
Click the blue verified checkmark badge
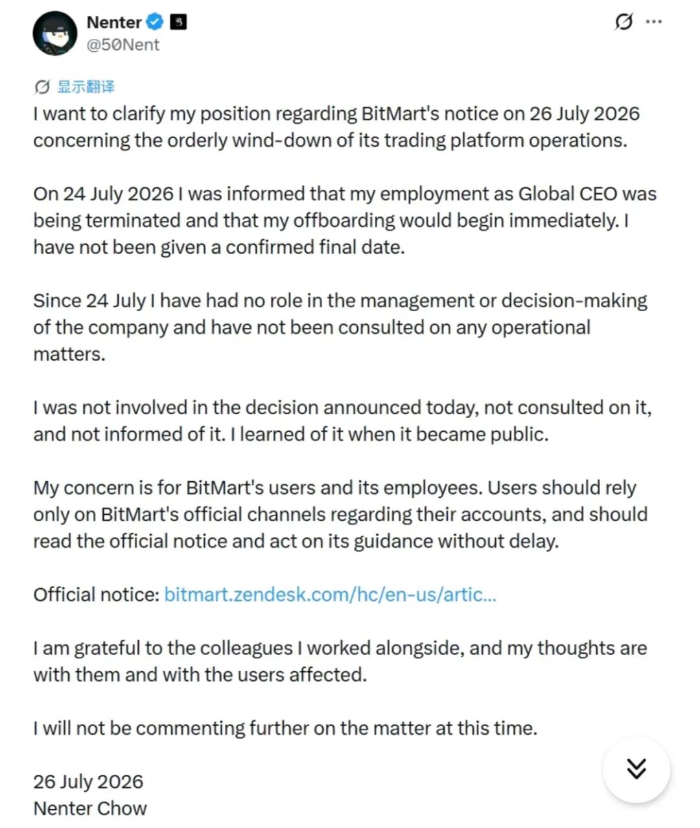tap(155, 22)
